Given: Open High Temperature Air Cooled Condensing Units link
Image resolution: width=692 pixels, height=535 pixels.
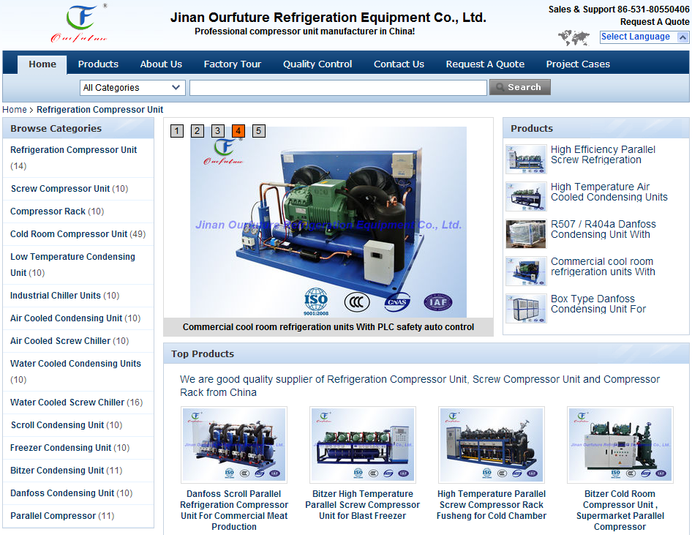Looking at the screenshot, I should click(x=609, y=192).
